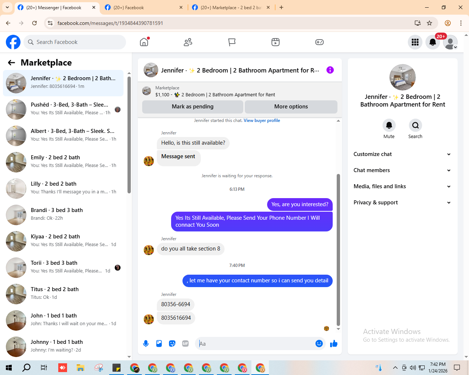Close the (20+) Facebook tab
This screenshot has height=375, width=469.
click(181, 7)
